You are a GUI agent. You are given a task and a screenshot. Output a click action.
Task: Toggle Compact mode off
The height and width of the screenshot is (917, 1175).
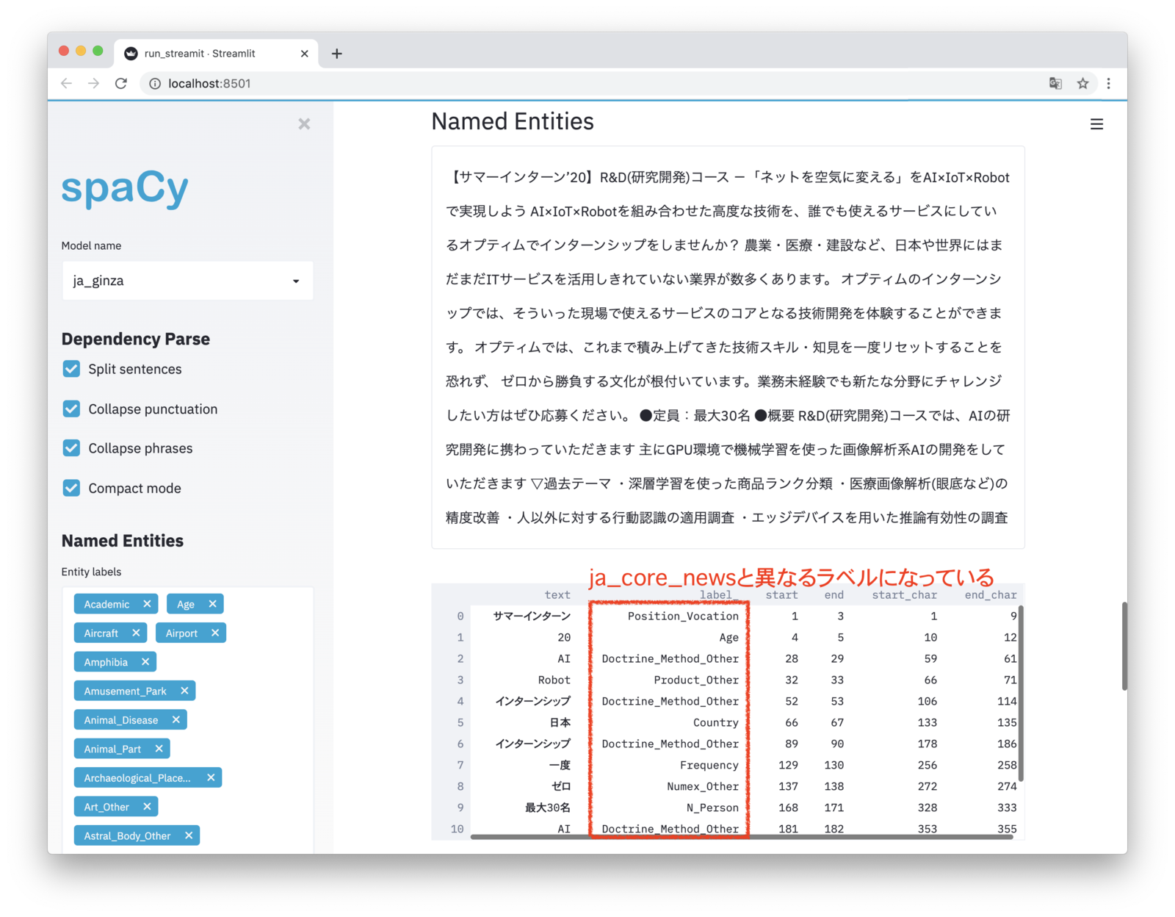pyautogui.click(x=70, y=487)
